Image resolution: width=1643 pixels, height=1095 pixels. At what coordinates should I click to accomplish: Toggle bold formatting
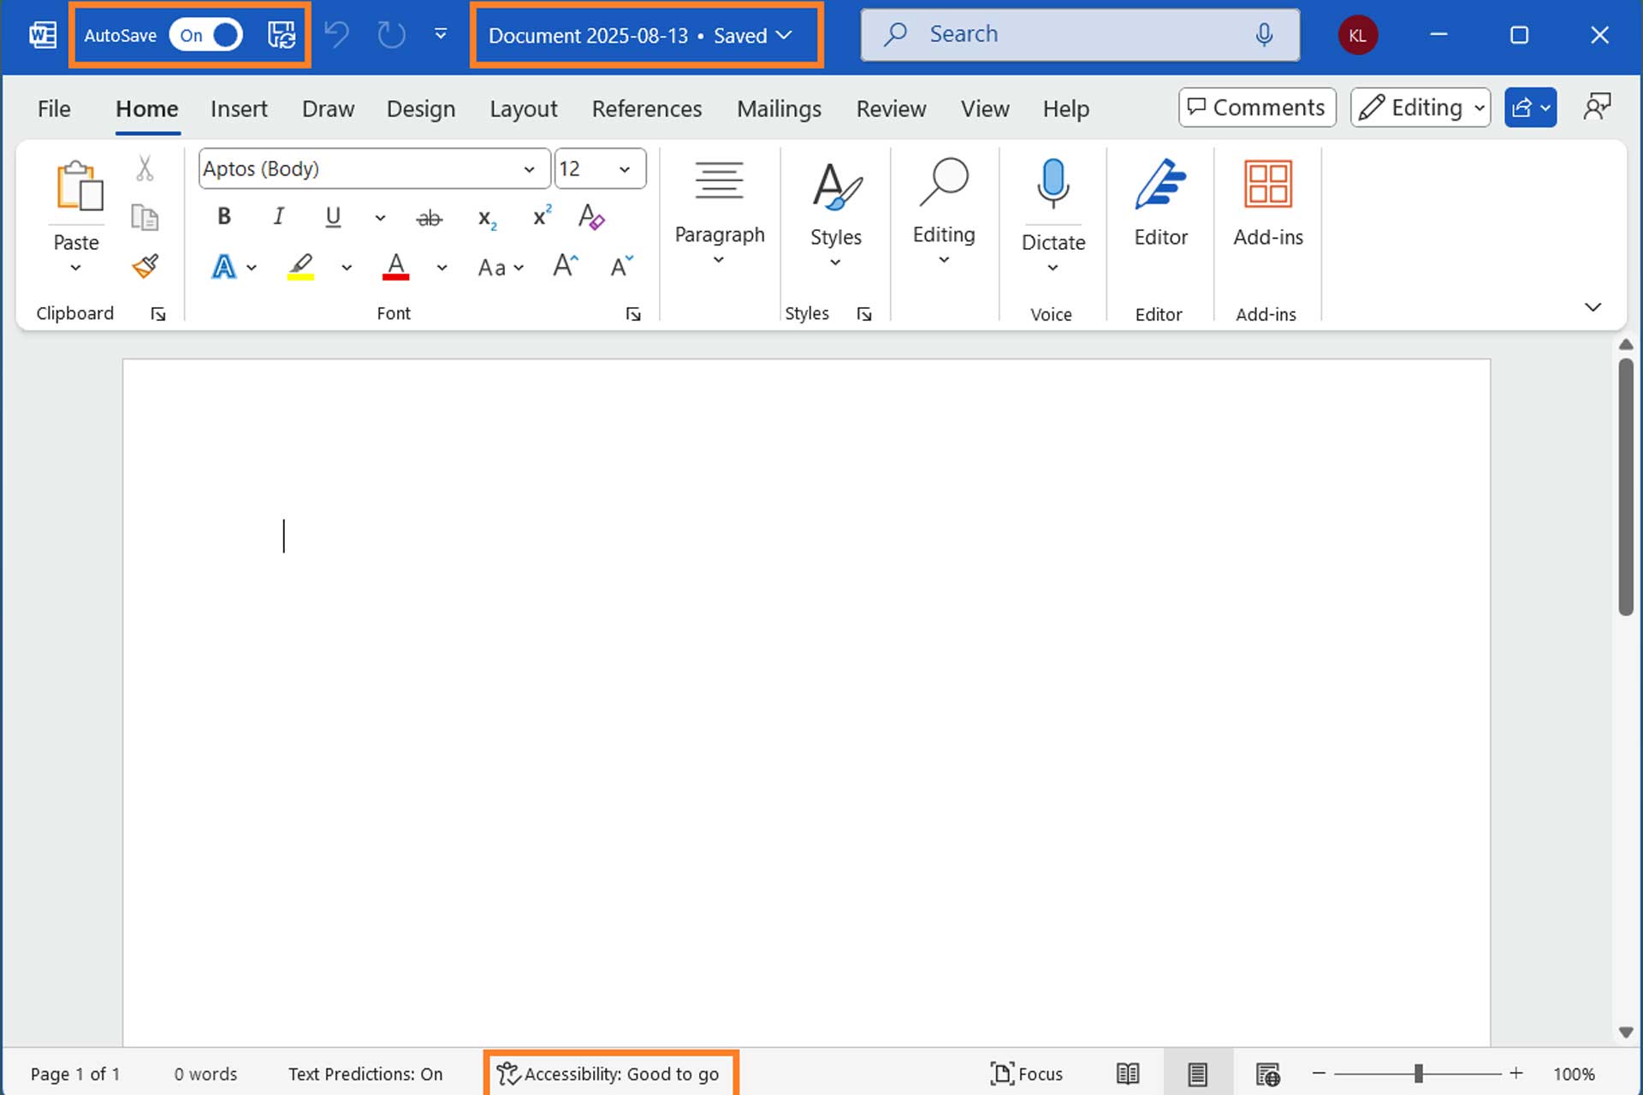222,216
